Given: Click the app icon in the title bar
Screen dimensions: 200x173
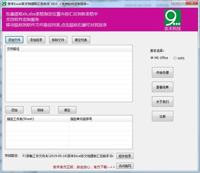Looking at the screenshot, I should pyautogui.click(x=3, y=4).
